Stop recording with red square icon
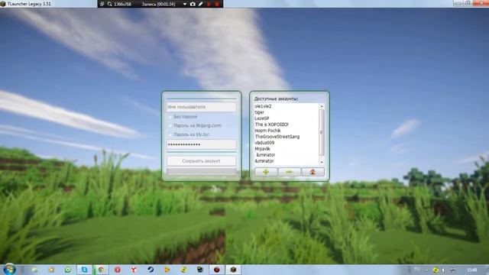Viewport: 489px width, 275px height. [x=217, y=4]
